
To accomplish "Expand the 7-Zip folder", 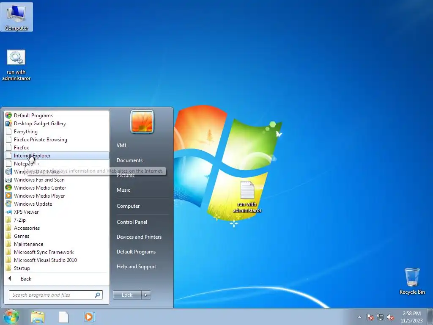I will click(57, 220).
